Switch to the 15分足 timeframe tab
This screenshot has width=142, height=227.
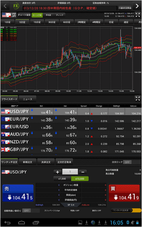point(37,22)
